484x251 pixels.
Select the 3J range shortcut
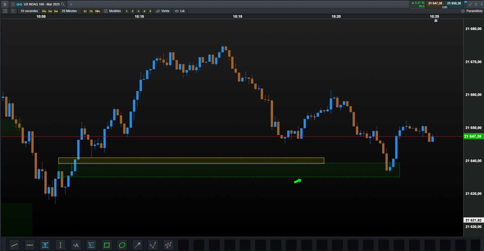coord(85,11)
